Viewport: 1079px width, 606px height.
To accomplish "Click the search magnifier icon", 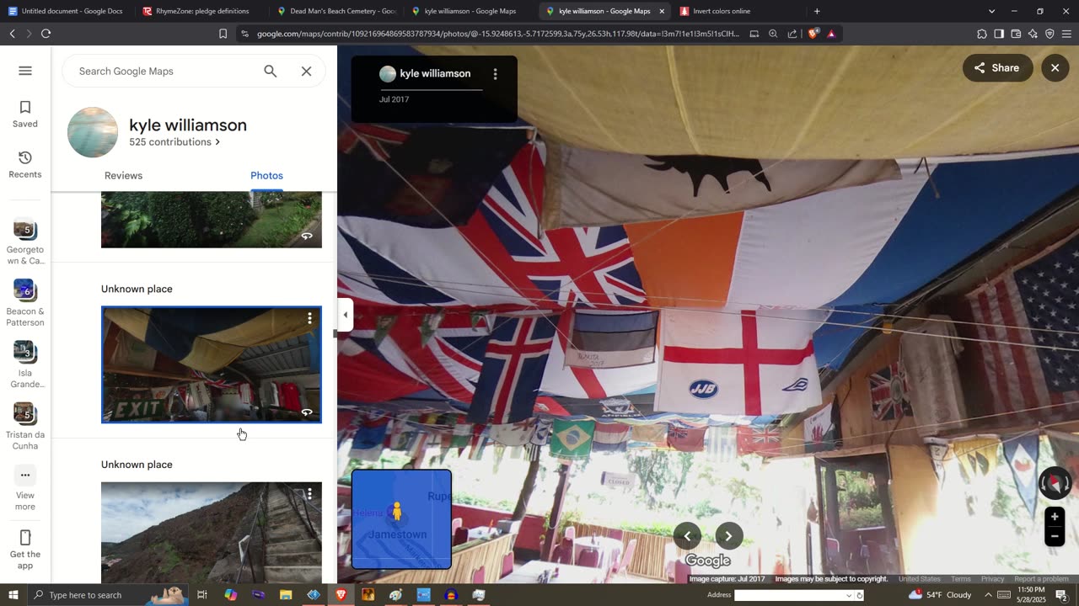I will 271,72.
